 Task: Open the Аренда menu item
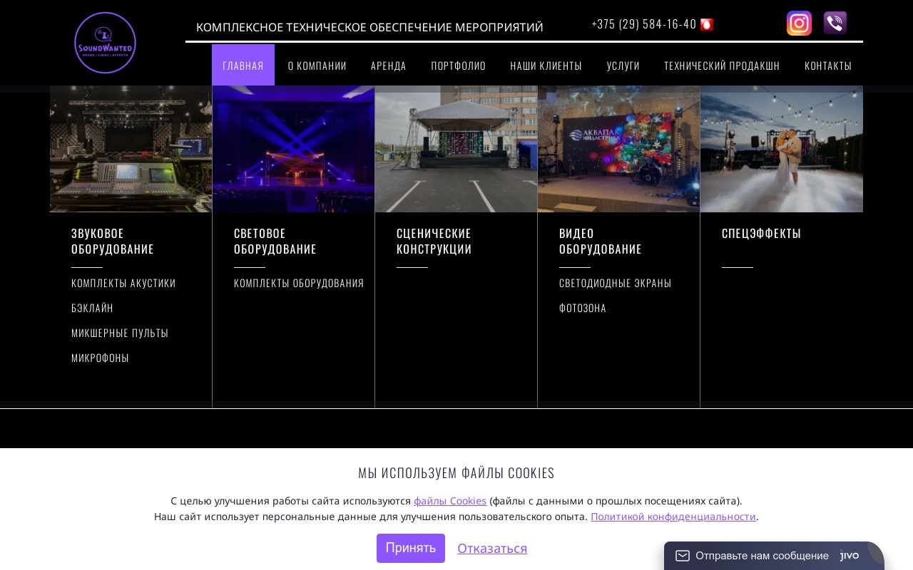[389, 66]
